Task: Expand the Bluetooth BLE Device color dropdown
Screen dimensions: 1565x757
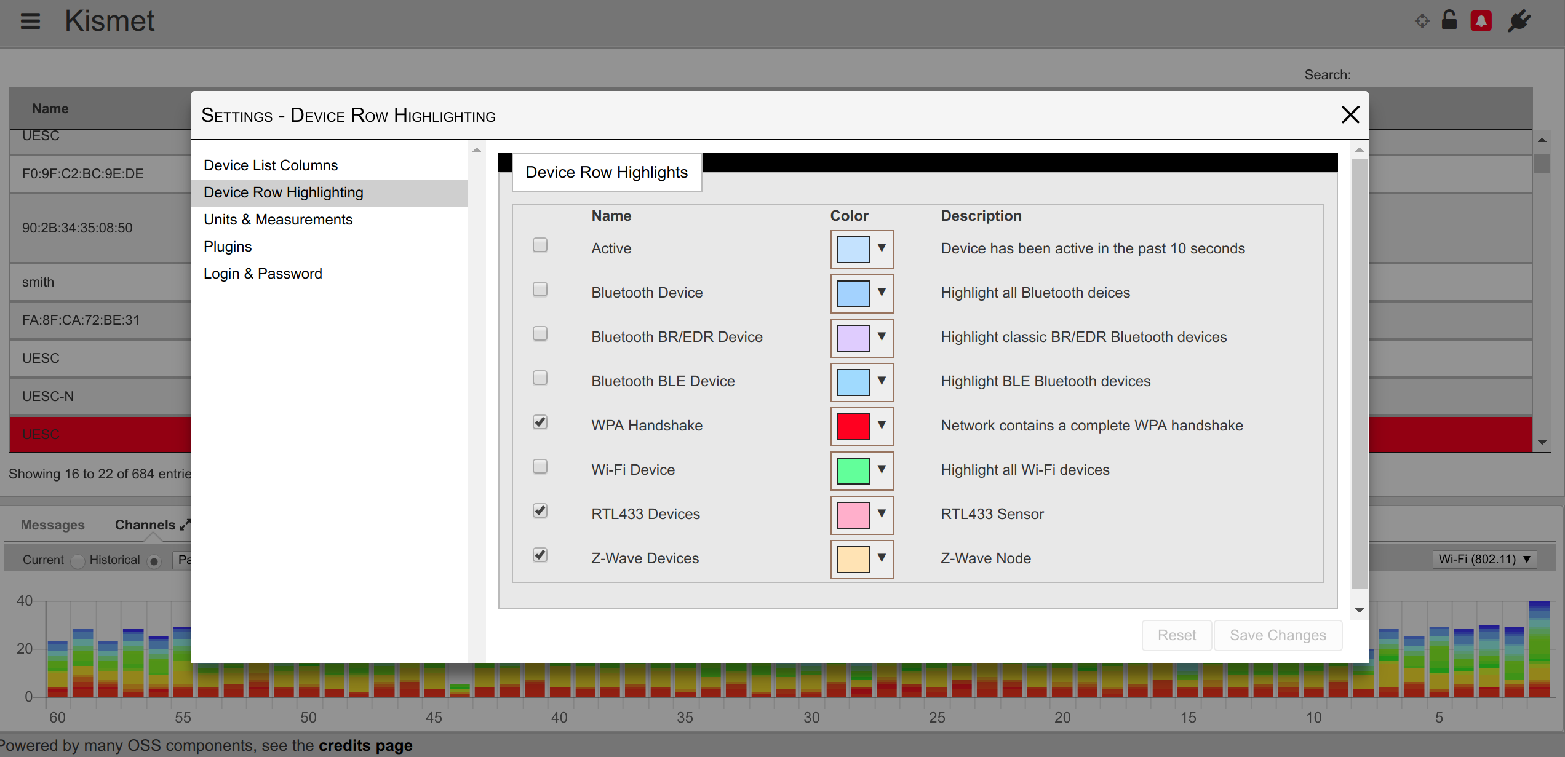Action: 882,381
